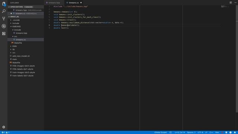Click the unsaved dot beside kmeans.cc in Open Editors

pos(11,13)
